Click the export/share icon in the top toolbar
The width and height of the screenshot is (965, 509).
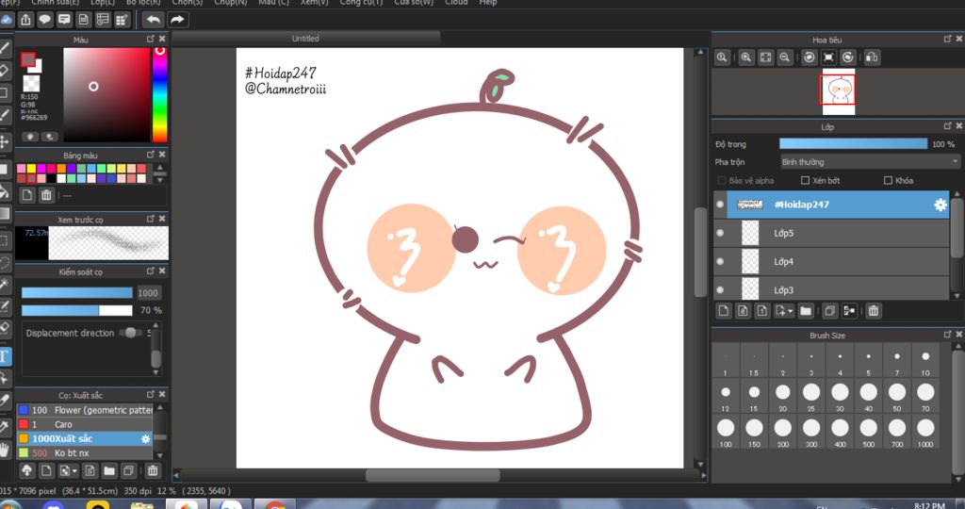pyautogui.click(x=25, y=20)
